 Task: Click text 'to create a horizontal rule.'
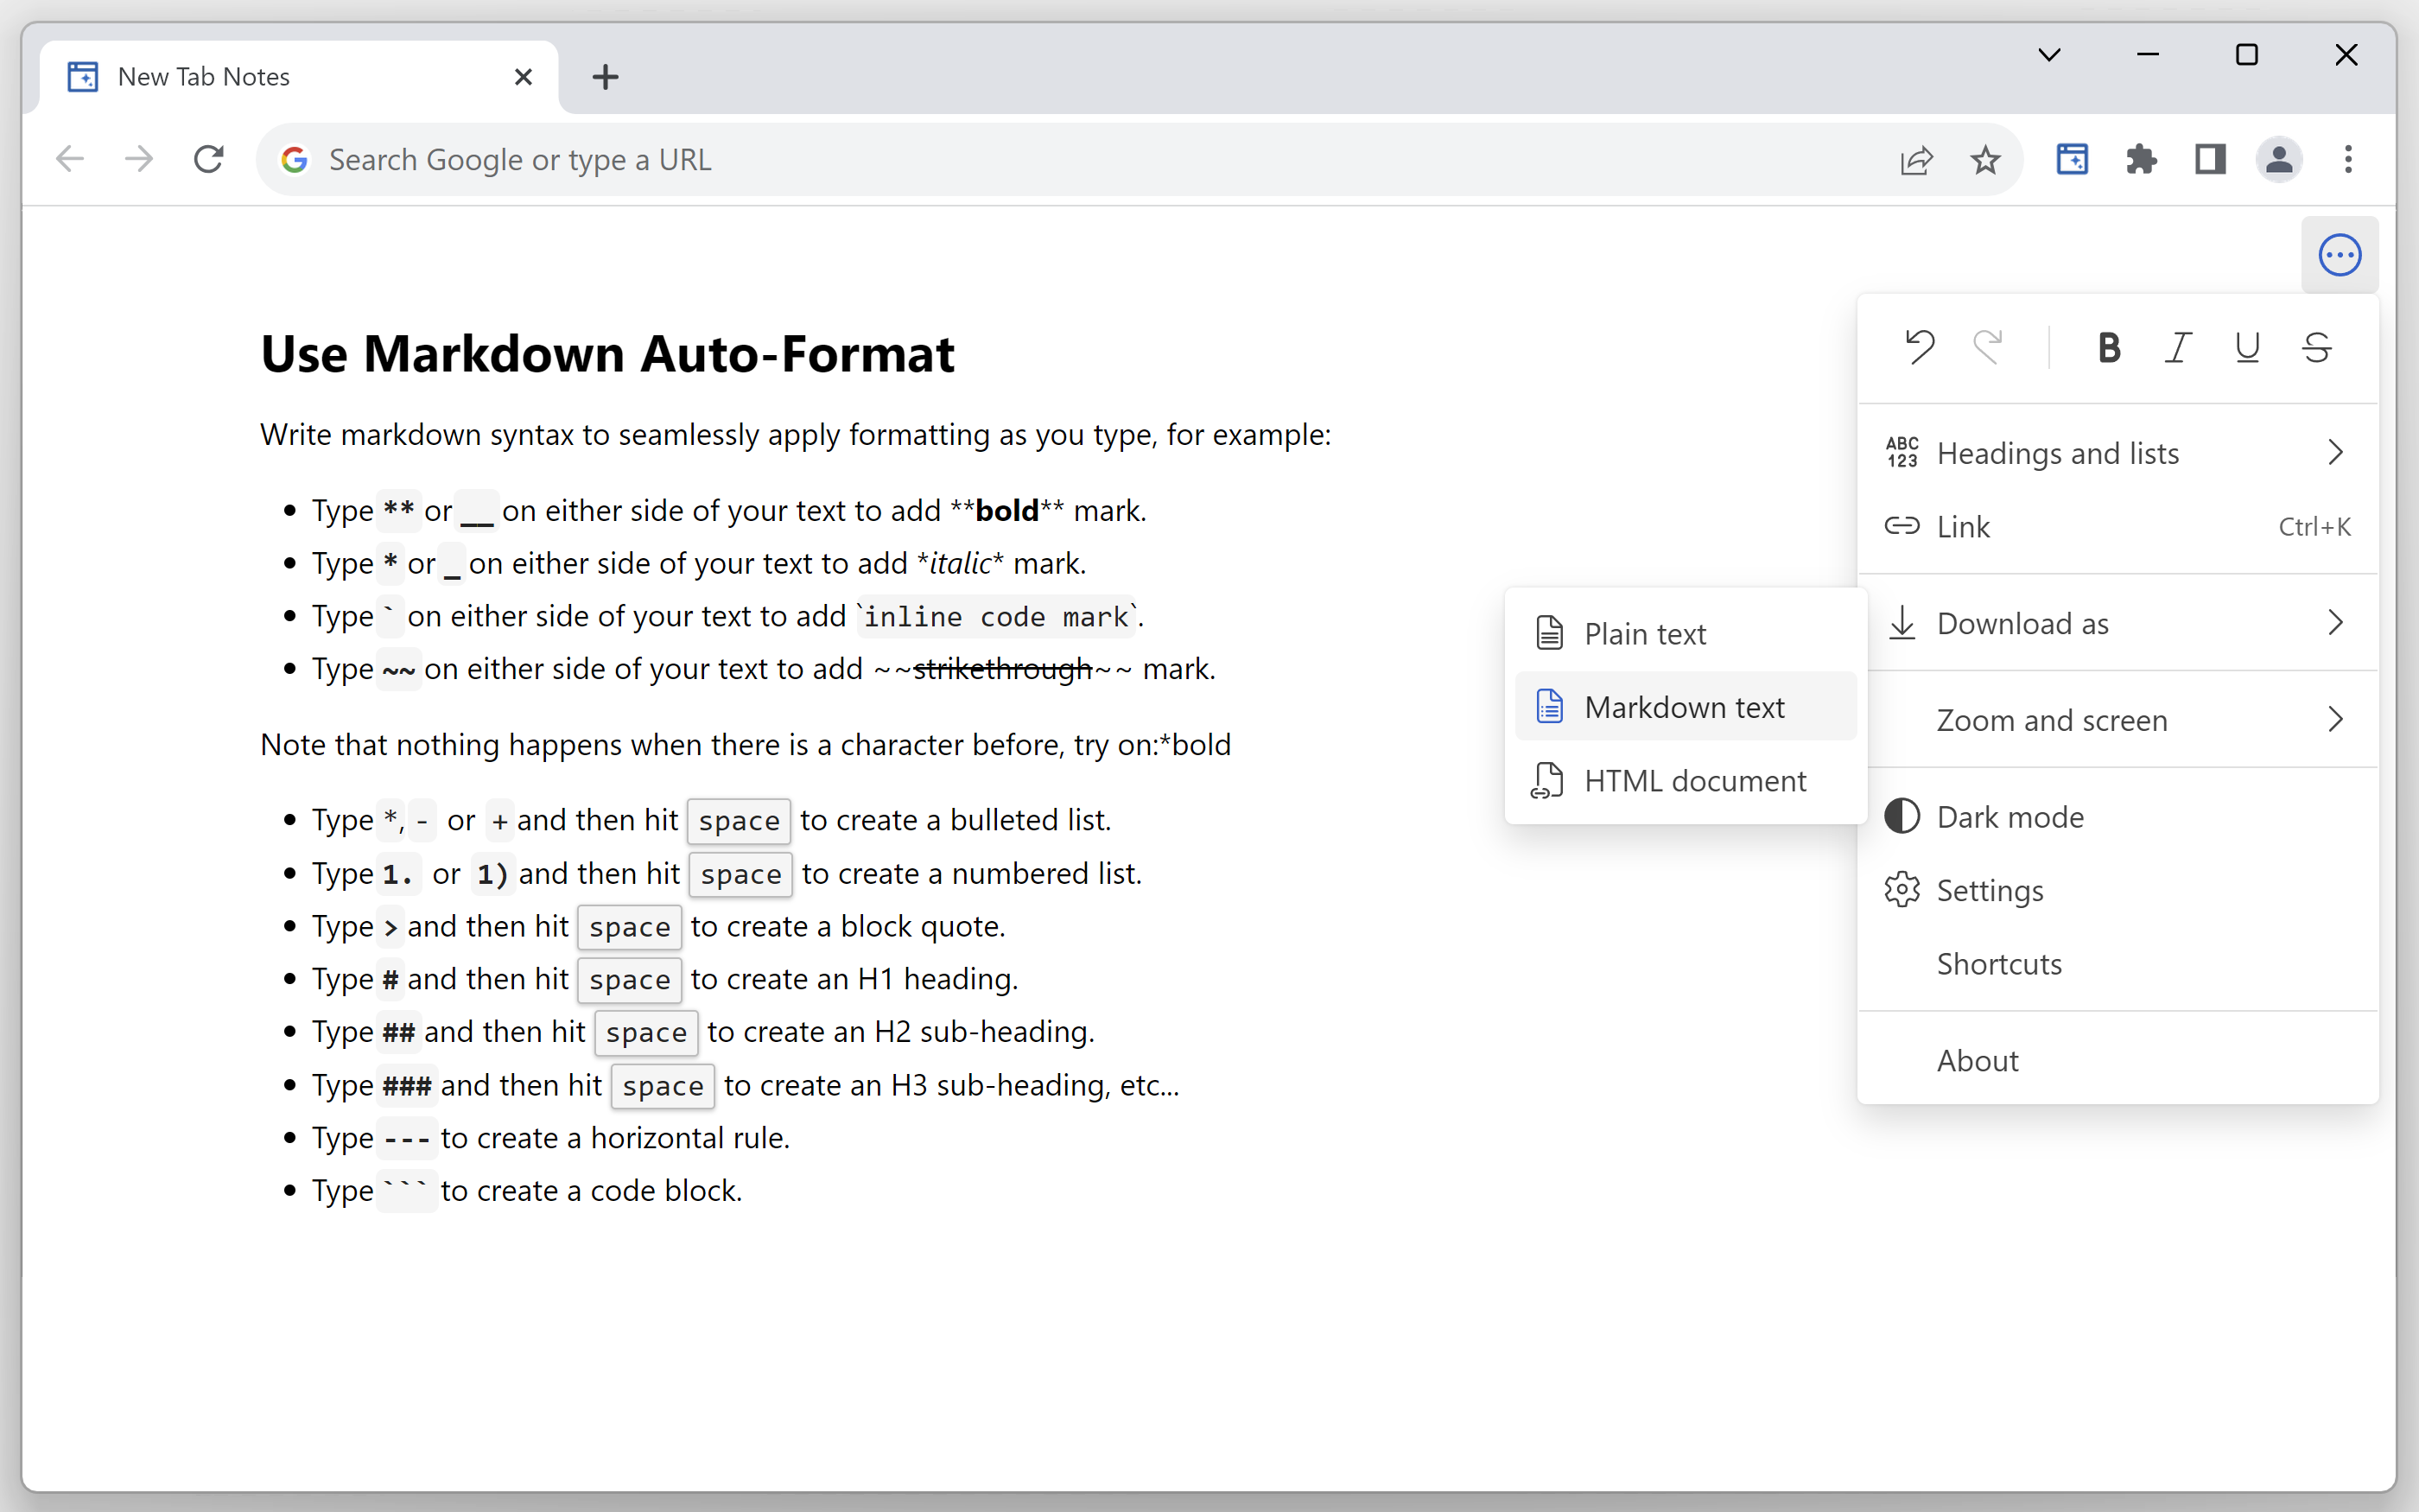pos(615,1137)
